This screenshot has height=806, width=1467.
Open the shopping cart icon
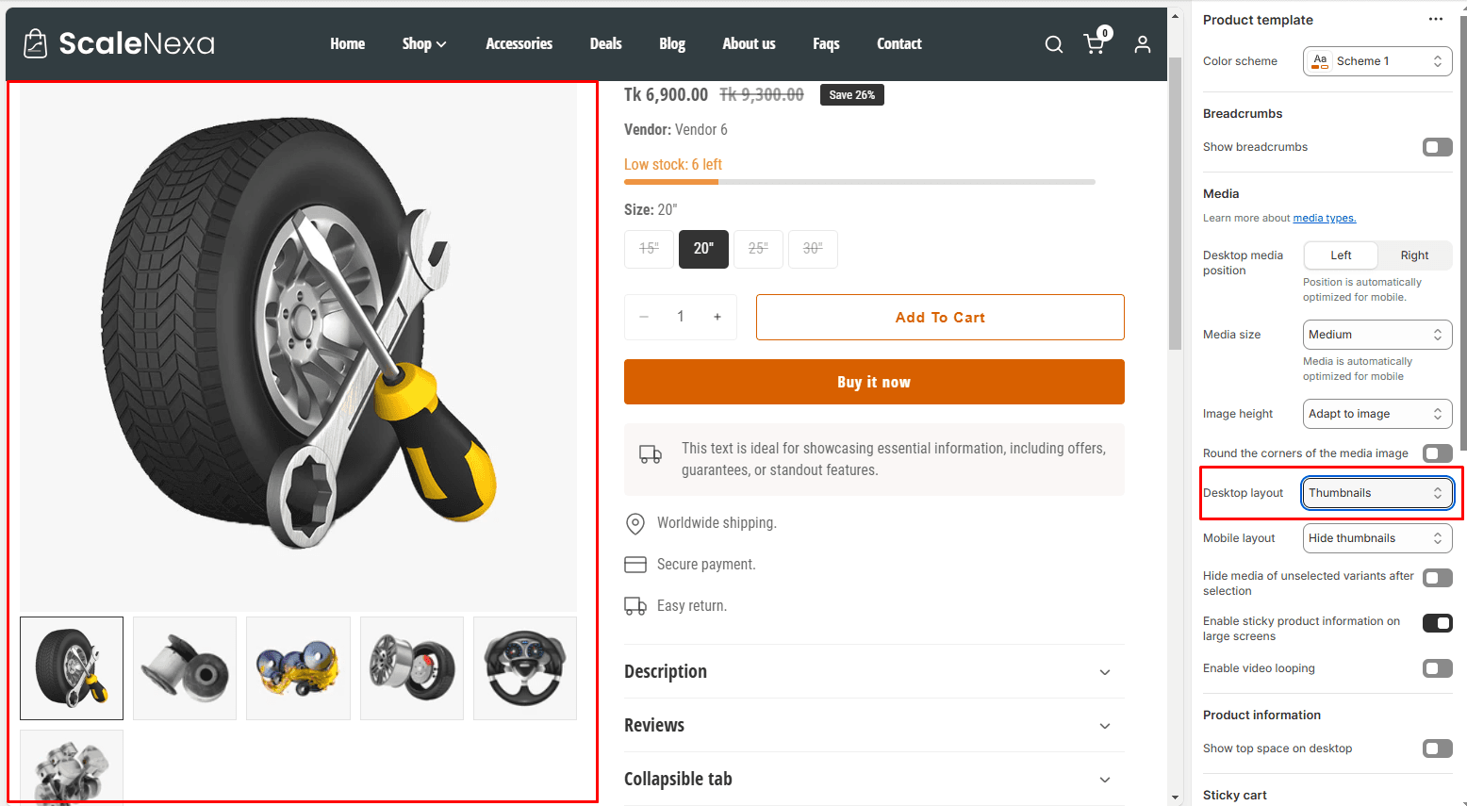click(x=1095, y=44)
